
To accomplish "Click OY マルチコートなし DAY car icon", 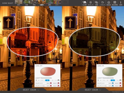I will click(x=51, y=86).
